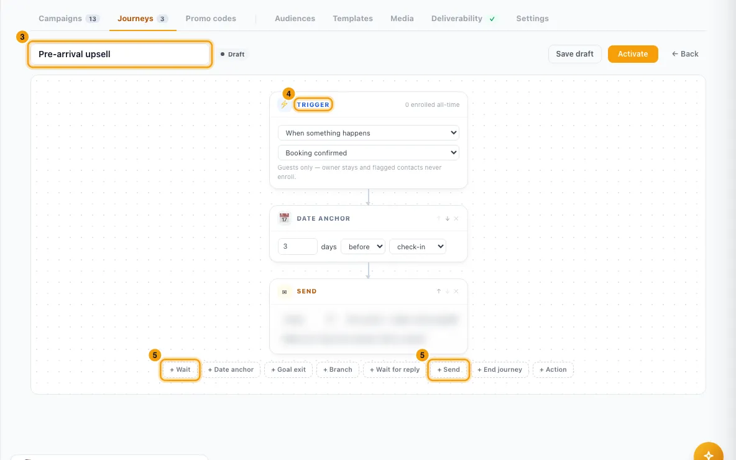This screenshot has height=460, width=736.
Task: Select the Journeys tab
Action: [x=143, y=18]
